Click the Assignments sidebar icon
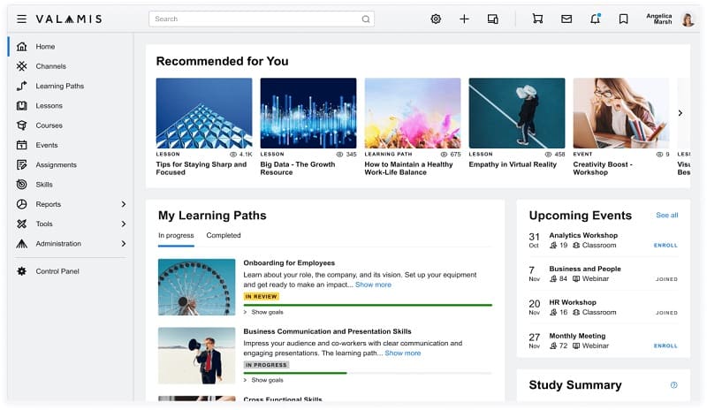This screenshot has height=410, width=707. pos(21,164)
